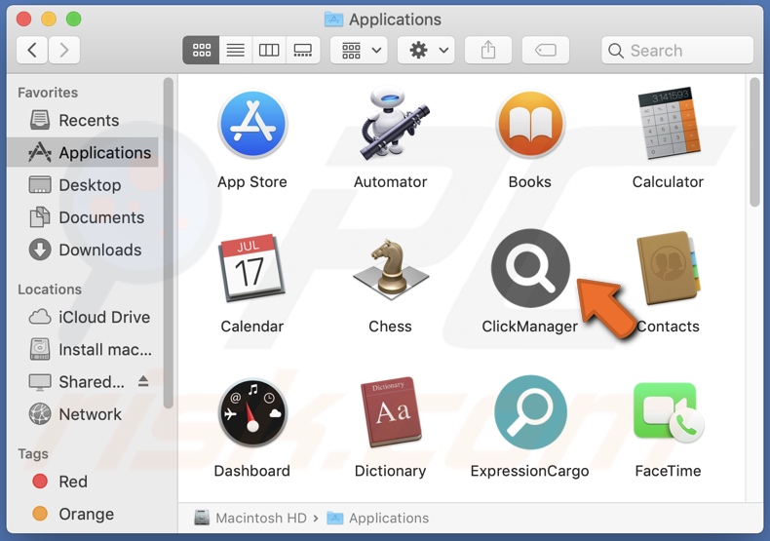Select the Contacts address book icon

tap(669, 268)
